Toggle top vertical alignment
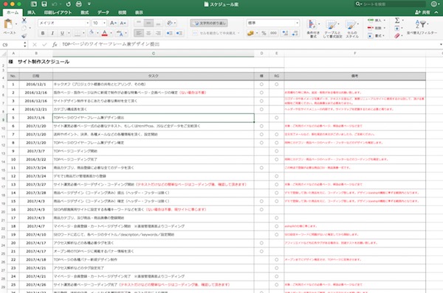 pyautogui.click(x=139, y=23)
